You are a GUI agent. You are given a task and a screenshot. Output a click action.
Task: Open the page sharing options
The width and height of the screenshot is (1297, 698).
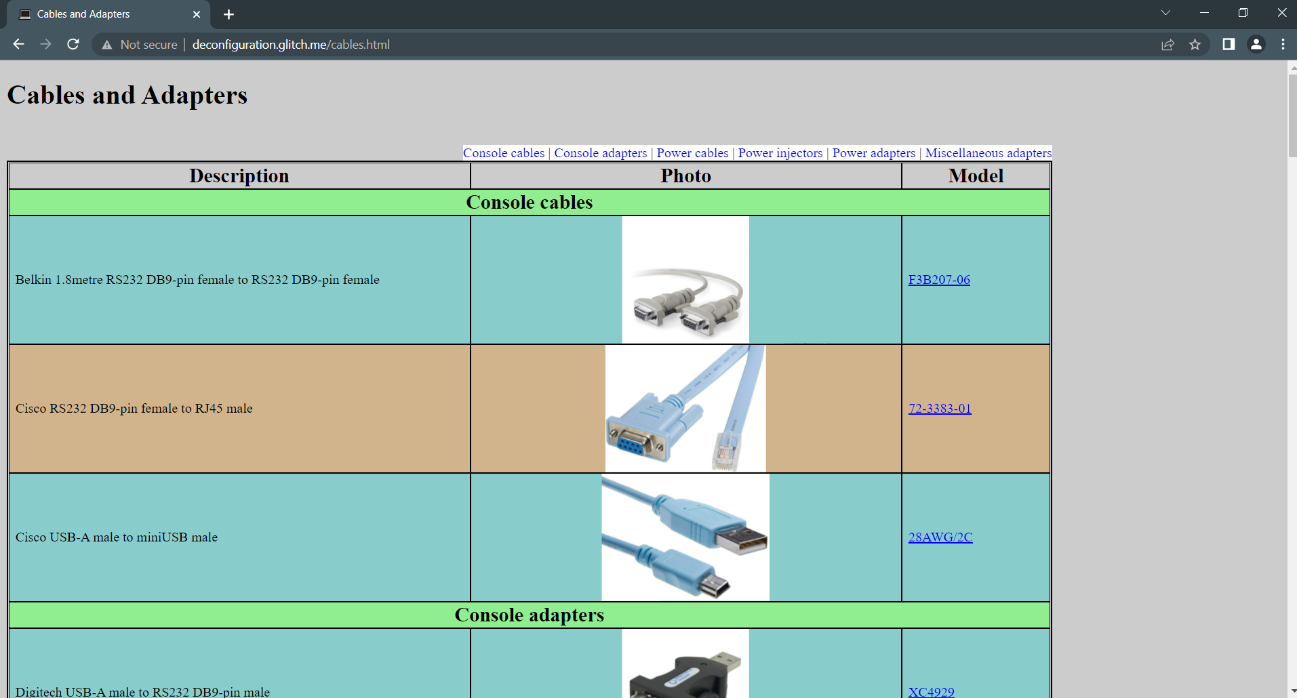[x=1168, y=45]
